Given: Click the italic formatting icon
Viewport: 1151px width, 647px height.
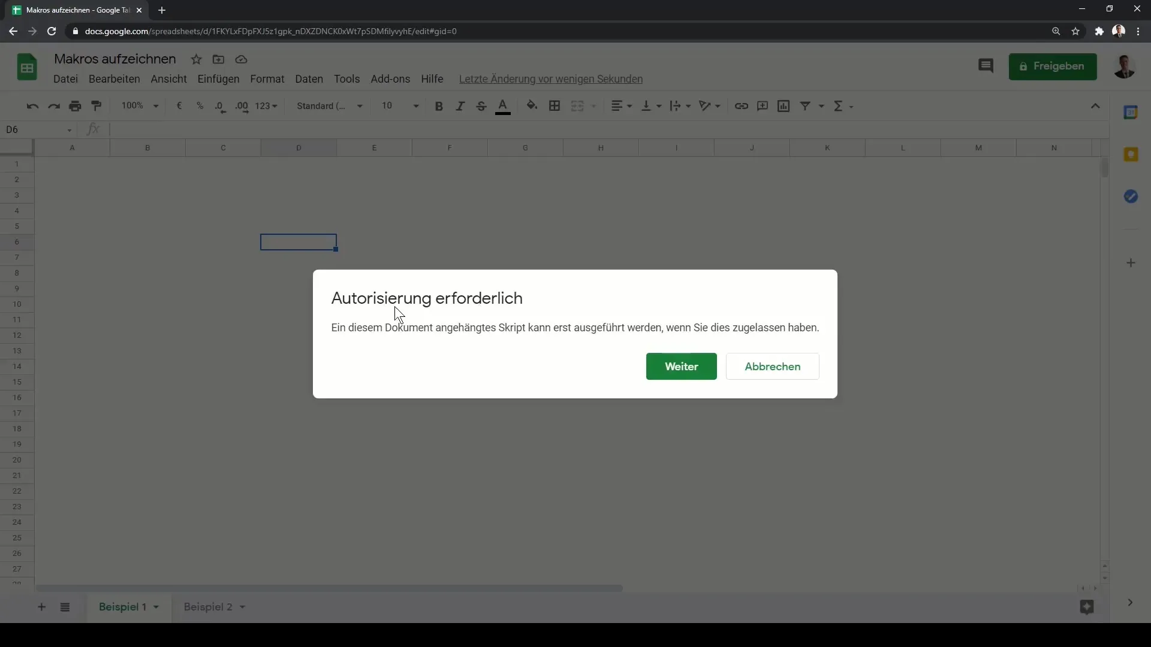Looking at the screenshot, I should [459, 106].
